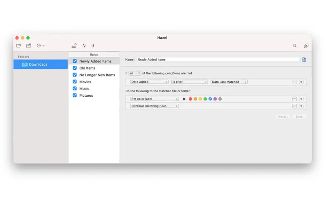325x203 pixels.
Task: Open the 'all' conditions dropdown
Action: 135,73
